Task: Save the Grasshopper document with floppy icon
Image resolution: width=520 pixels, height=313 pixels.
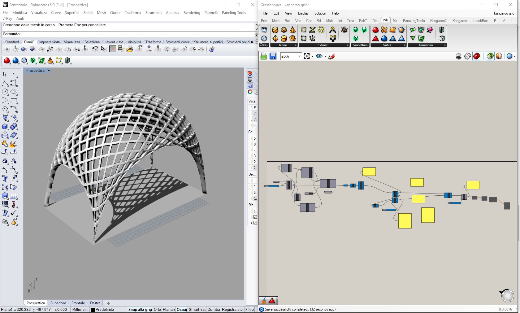Action: point(273,56)
